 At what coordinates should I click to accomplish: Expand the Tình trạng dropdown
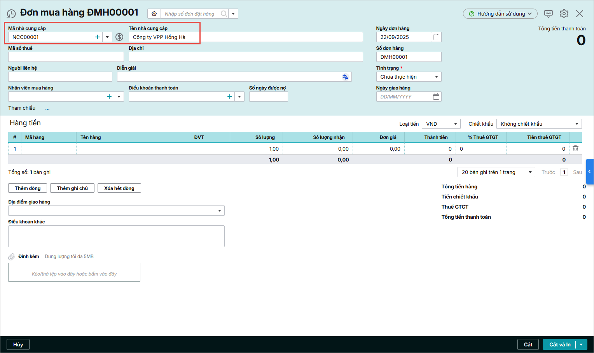tap(436, 77)
